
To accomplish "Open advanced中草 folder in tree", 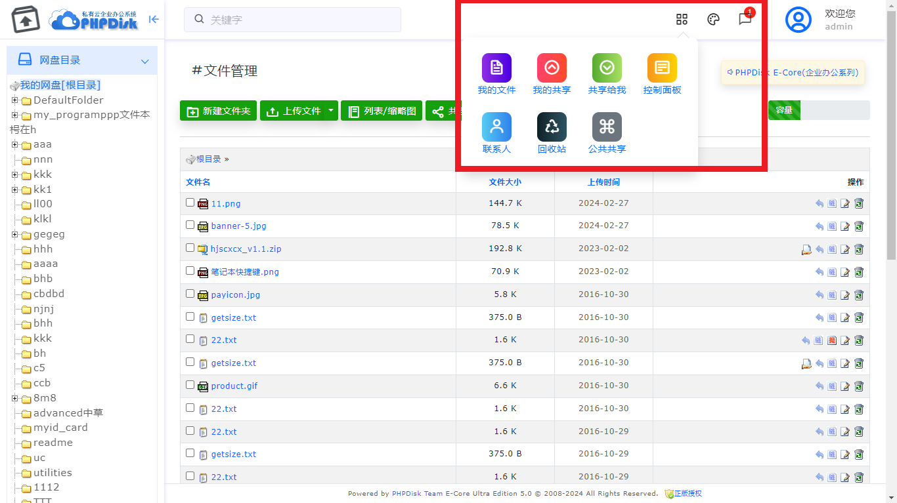I will (x=68, y=413).
